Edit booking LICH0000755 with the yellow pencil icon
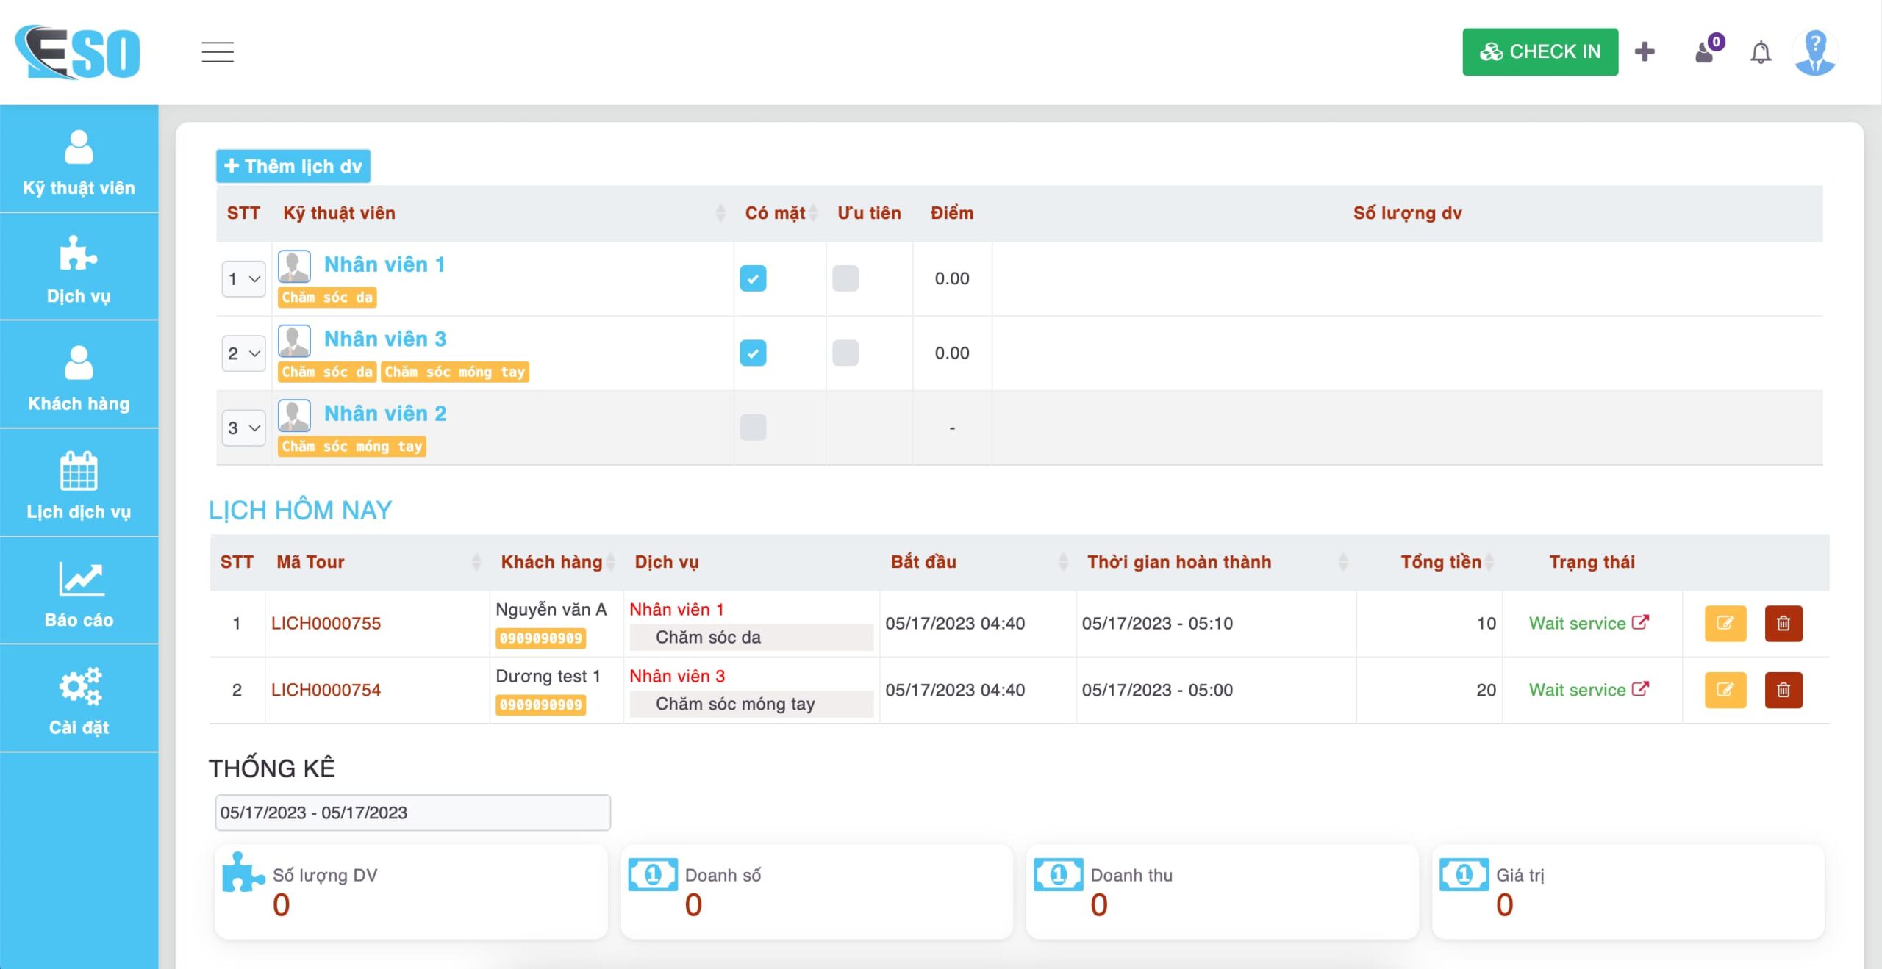Image resolution: width=1882 pixels, height=969 pixels. [x=1725, y=623]
